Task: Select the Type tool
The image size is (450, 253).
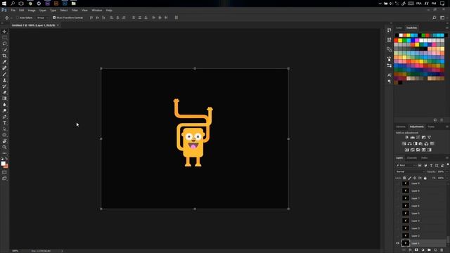Action: click(4, 123)
